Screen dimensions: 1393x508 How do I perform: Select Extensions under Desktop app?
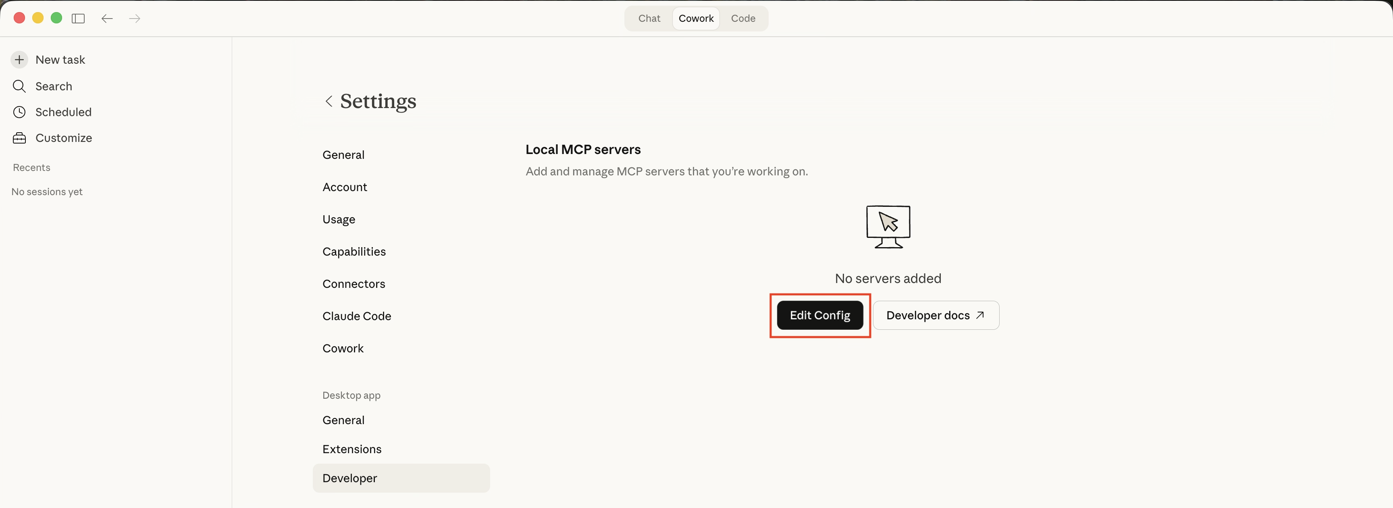[351, 449]
